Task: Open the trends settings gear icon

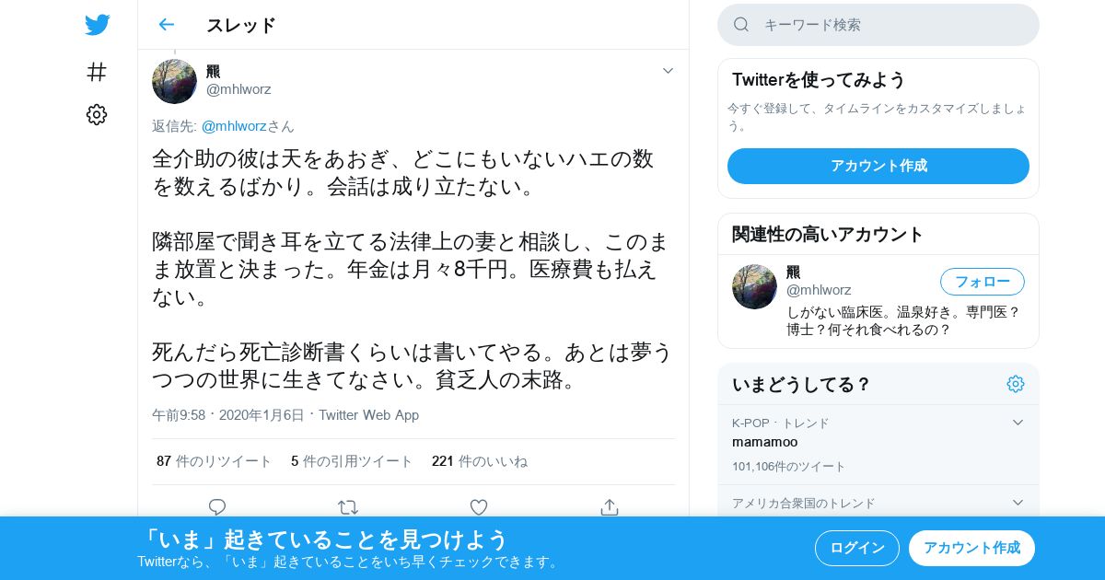Action: pos(1016,384)
